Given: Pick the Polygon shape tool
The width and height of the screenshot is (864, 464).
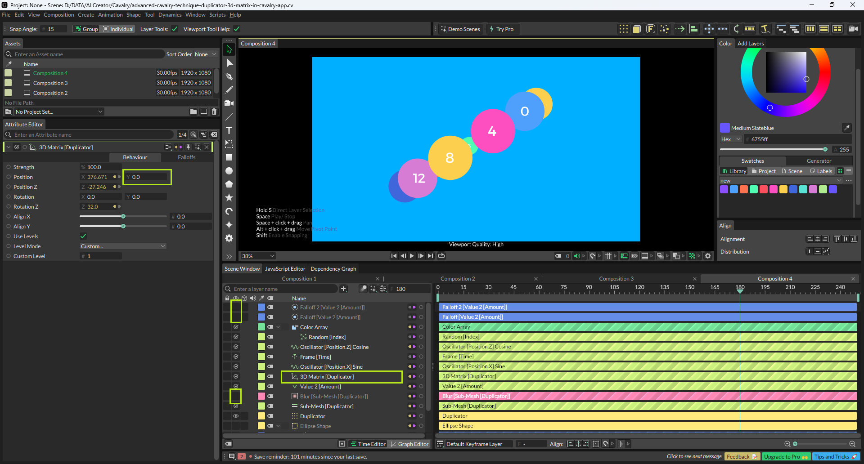Looking at the screenshot, I should 229,184.
